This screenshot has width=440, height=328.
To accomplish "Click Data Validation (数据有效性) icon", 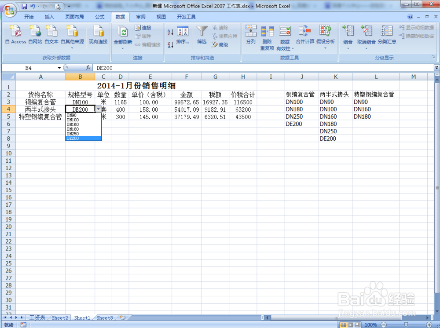I will [x=285, y=31].
